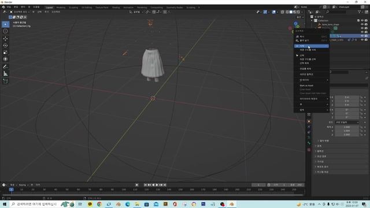This screenshot has height=208, width=370.
Task: Toggle X-ray view in viewport header
Action: pos(282,12)
